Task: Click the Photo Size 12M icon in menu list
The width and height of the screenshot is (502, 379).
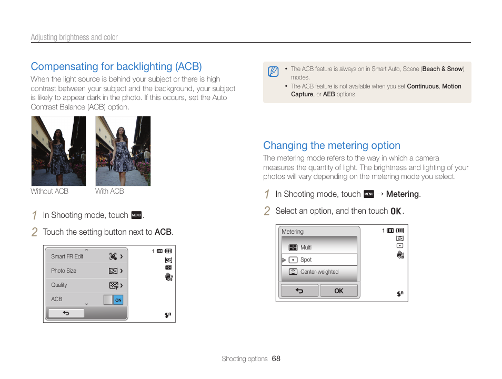Action: click(113, 271)
